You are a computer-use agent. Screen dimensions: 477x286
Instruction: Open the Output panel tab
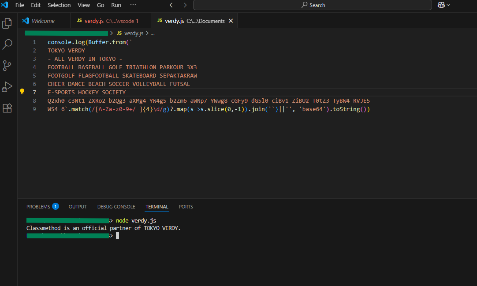pos(78,207)
